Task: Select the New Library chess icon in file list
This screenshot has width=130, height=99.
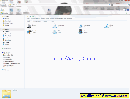Action: 29,32
